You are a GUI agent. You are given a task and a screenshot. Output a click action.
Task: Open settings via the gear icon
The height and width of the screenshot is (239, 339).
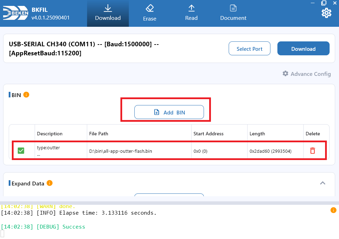point(326,13)
